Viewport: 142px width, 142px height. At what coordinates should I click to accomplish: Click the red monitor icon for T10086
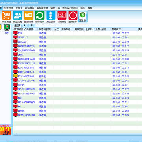[15, 110]
